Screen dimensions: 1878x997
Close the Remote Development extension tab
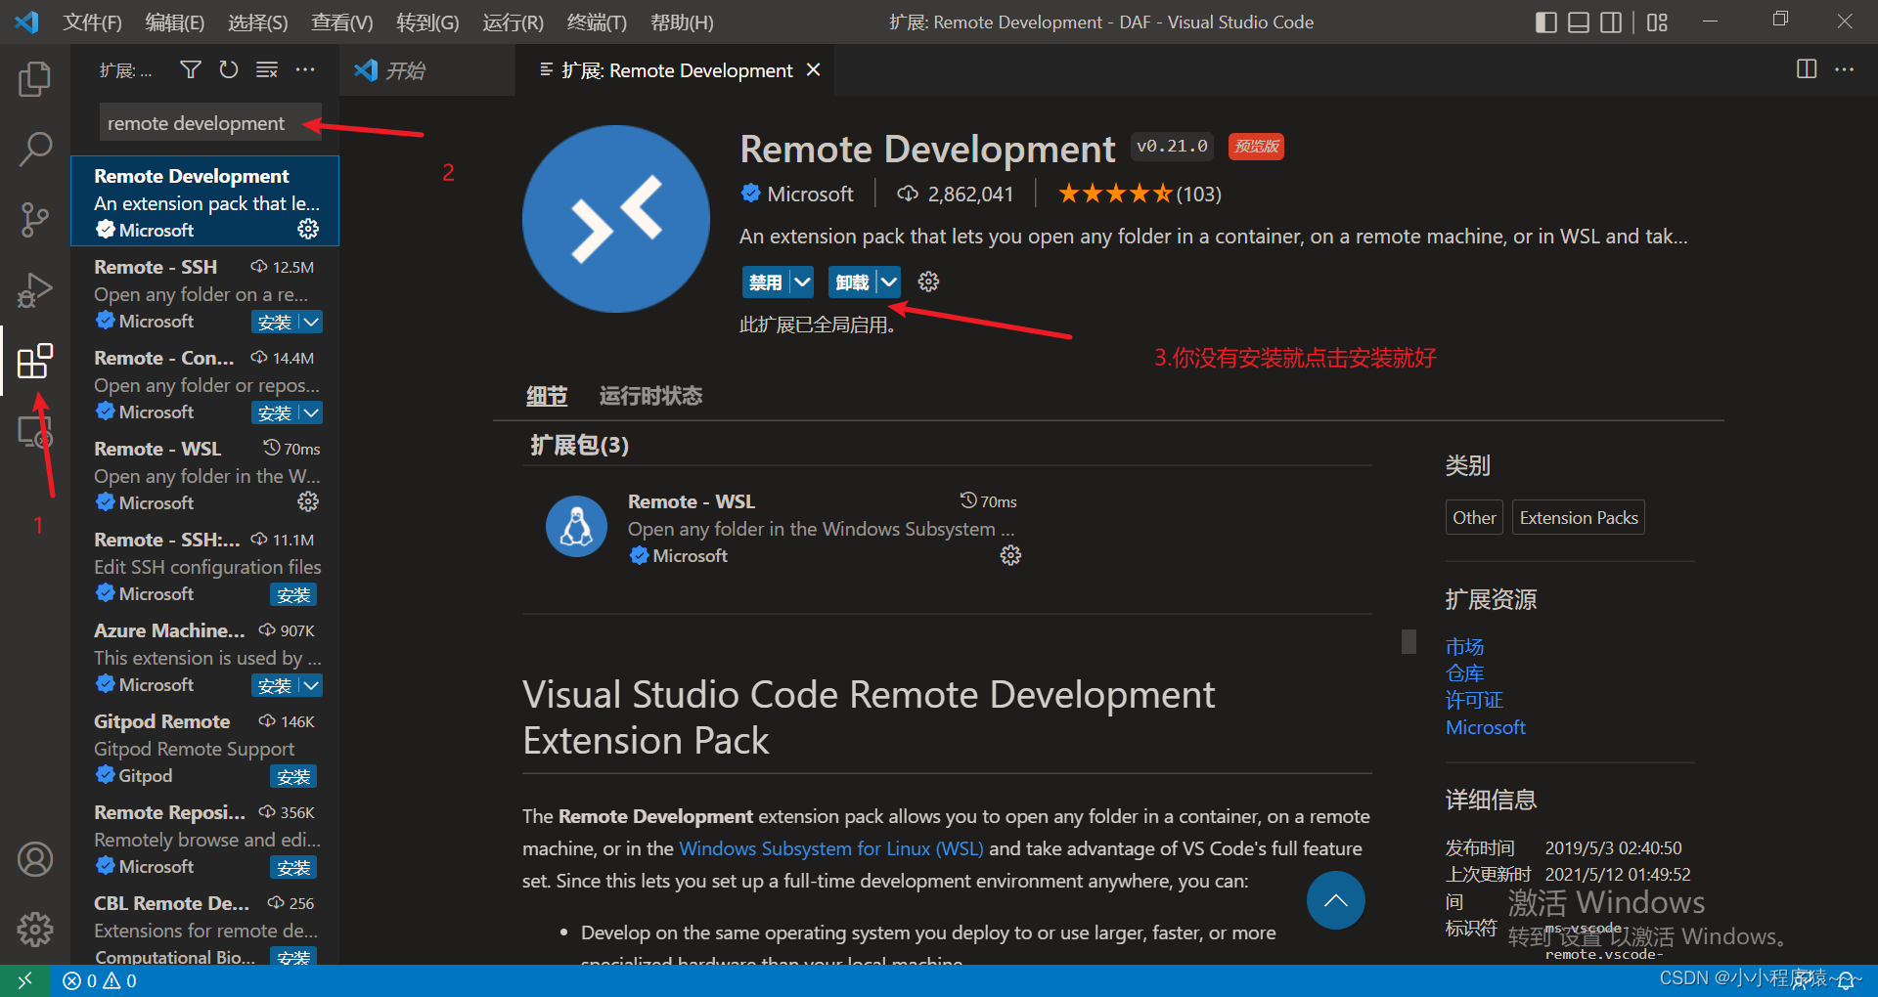(x=813, y=70)
